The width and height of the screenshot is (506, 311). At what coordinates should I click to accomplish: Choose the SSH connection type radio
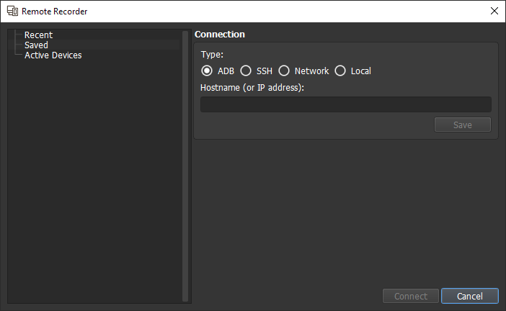246,71
